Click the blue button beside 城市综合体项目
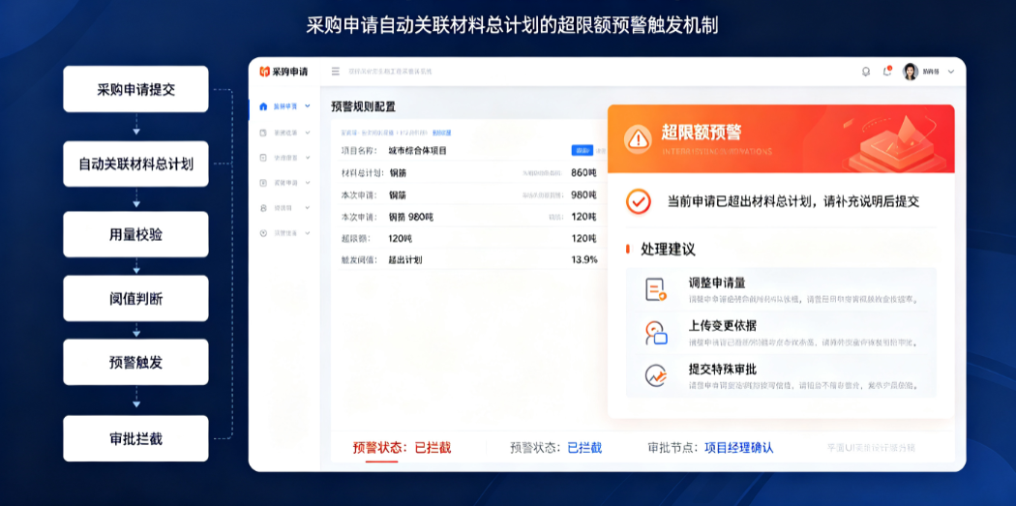This screenshot has height=506, width=1016. [583, 150]
